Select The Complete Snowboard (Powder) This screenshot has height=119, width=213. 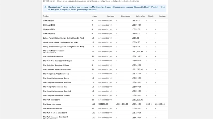[57, 91]
